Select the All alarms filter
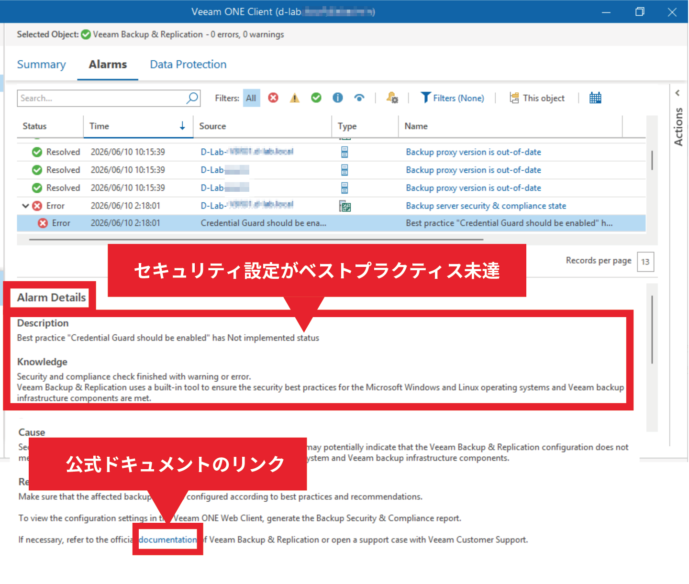The image size is (689, 584). coord(251,98)
